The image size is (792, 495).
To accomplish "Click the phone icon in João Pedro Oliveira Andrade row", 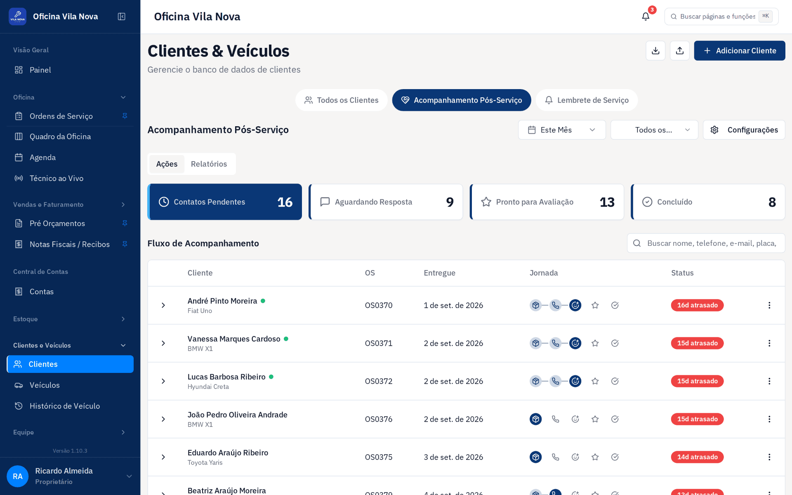I will click(x=556, y=419).
